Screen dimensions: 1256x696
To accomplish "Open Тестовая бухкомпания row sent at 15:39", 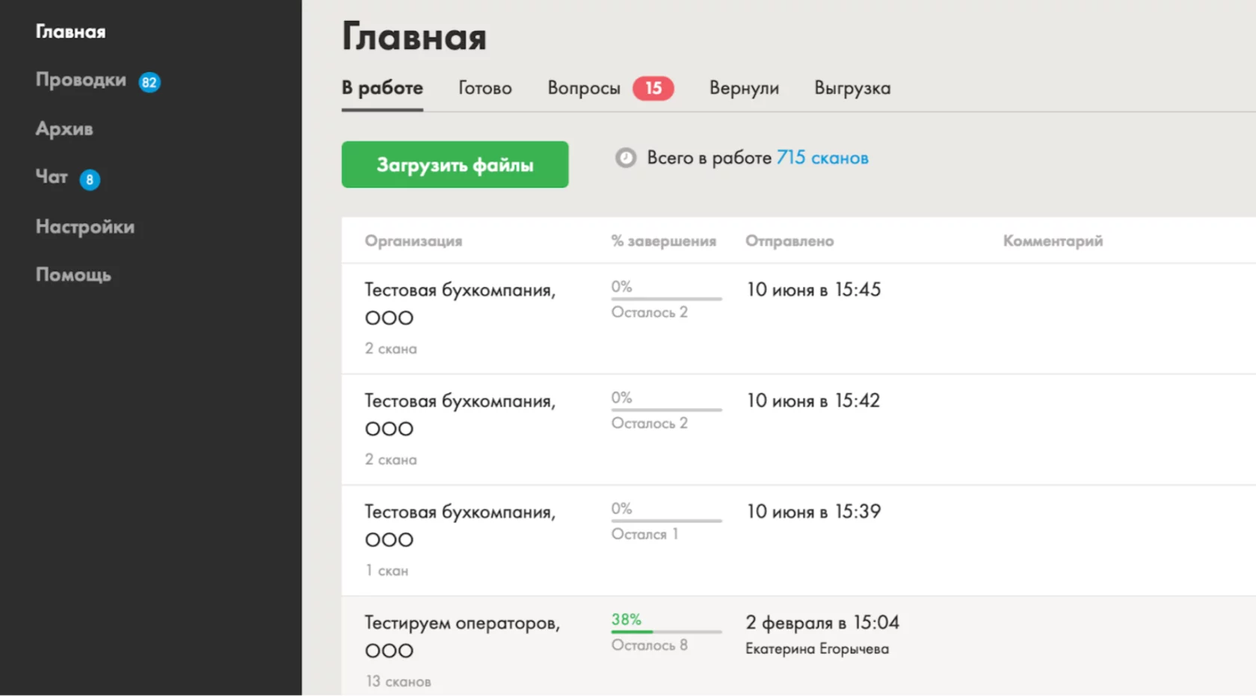I will (x=798, y=541).
